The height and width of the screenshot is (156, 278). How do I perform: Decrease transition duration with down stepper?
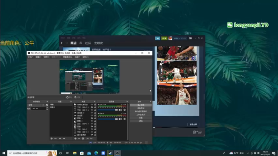click(x=47, y=109)
